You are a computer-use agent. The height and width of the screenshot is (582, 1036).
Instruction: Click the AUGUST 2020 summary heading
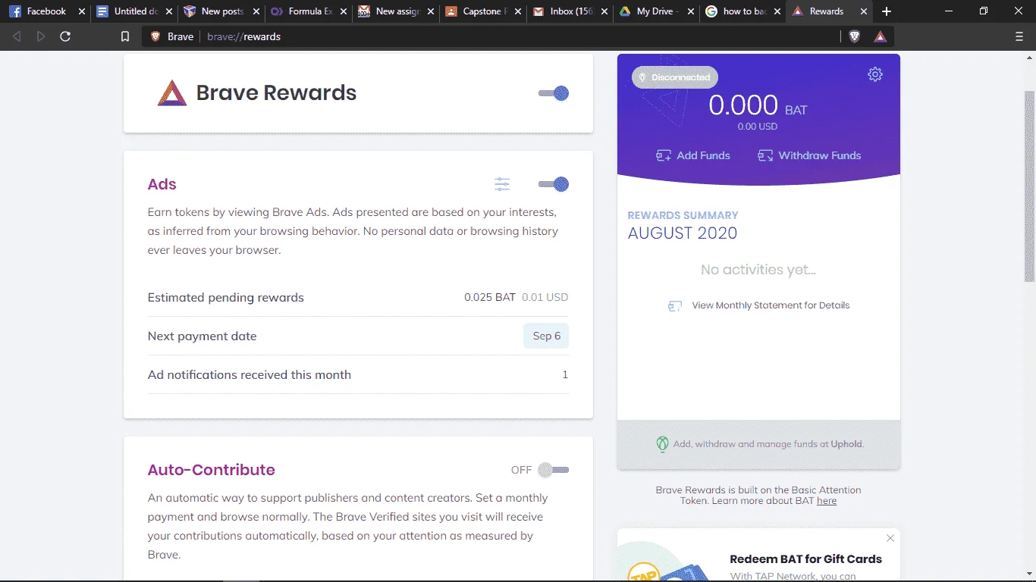(683, 233)
